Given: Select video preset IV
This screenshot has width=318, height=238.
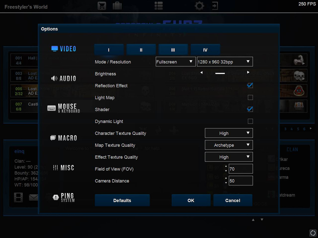Looking at the screenshot, I should tap(205, 50).
